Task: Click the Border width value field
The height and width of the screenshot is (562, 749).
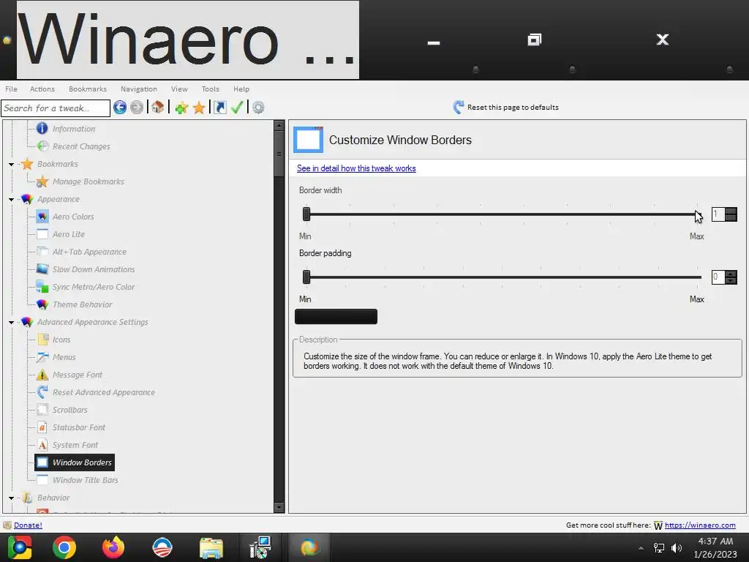Action: (718, 214)
